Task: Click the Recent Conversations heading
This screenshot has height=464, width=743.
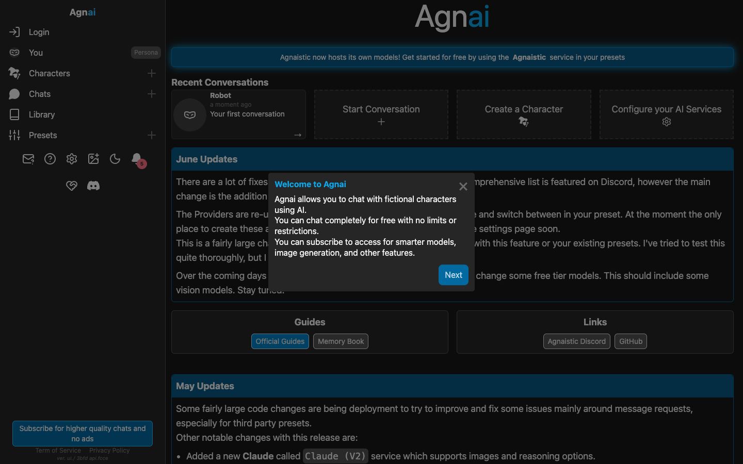Action: coord(220,82)
